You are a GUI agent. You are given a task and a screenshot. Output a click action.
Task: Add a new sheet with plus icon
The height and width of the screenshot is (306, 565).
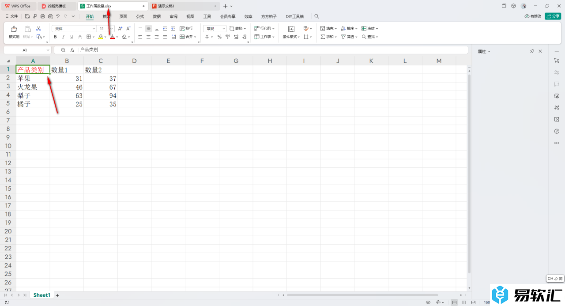pos(57,295)
